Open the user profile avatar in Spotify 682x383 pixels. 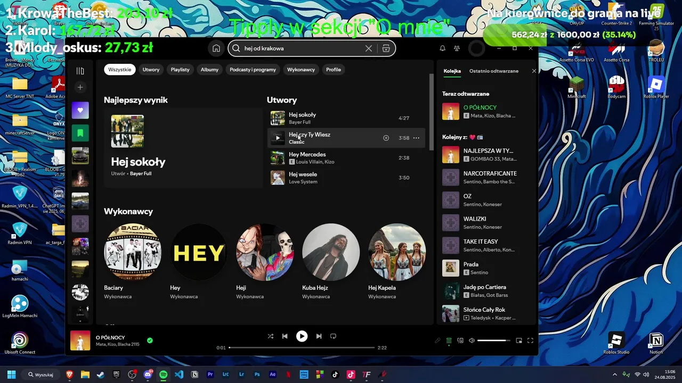(x=476, y=48)
